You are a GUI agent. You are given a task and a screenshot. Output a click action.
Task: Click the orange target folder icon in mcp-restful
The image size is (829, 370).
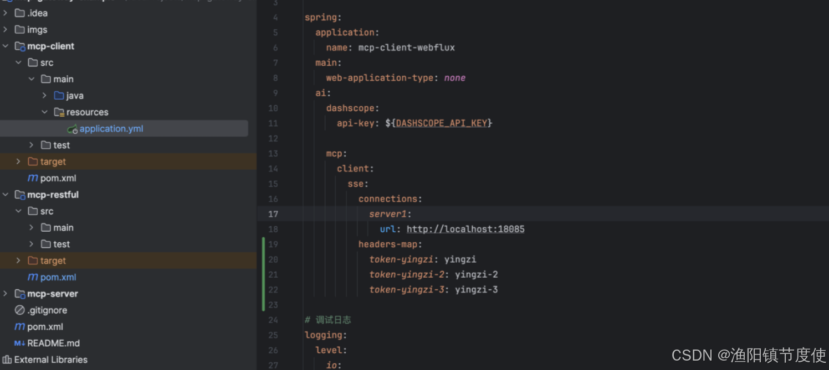33,260
